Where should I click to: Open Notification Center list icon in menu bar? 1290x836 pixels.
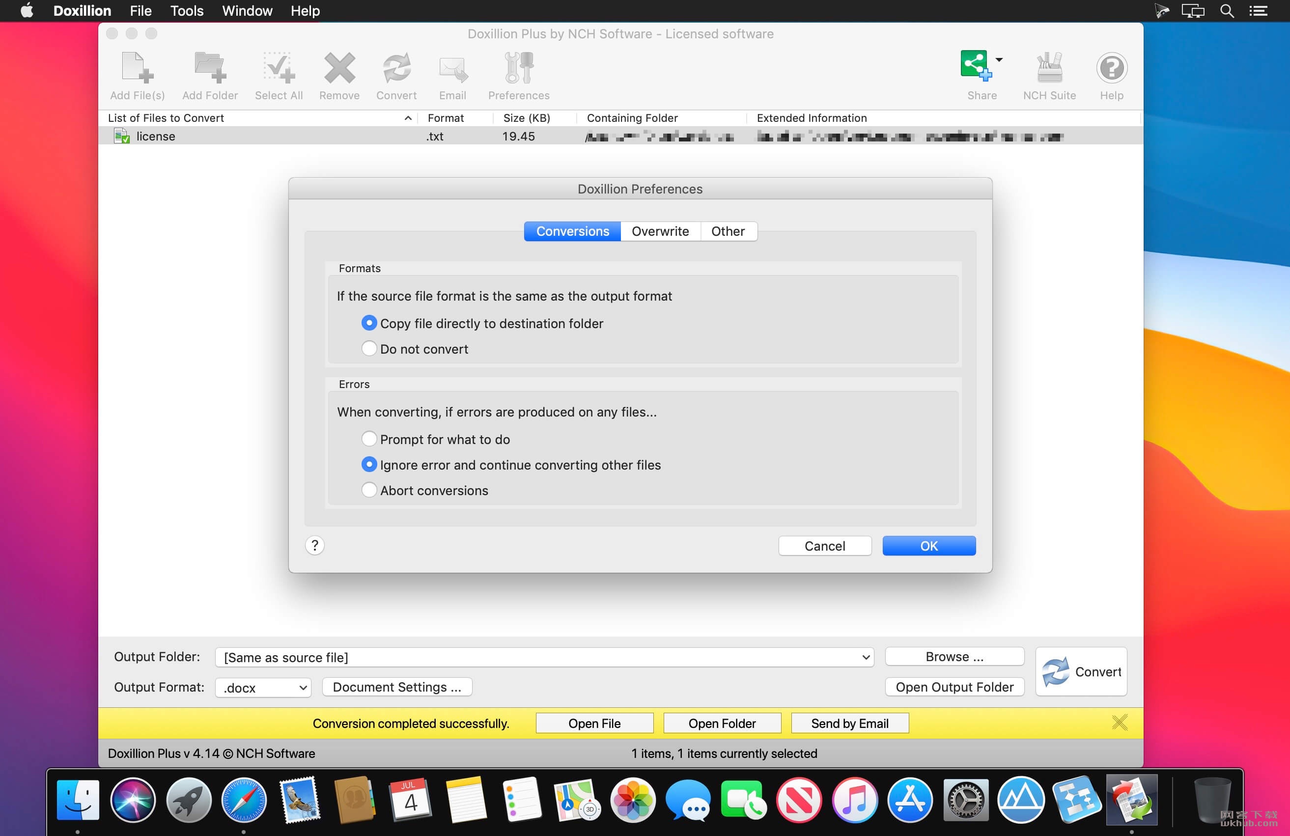[1258, 11]
